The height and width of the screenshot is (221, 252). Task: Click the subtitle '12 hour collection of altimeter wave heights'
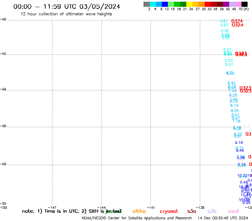tap(66, 14)
